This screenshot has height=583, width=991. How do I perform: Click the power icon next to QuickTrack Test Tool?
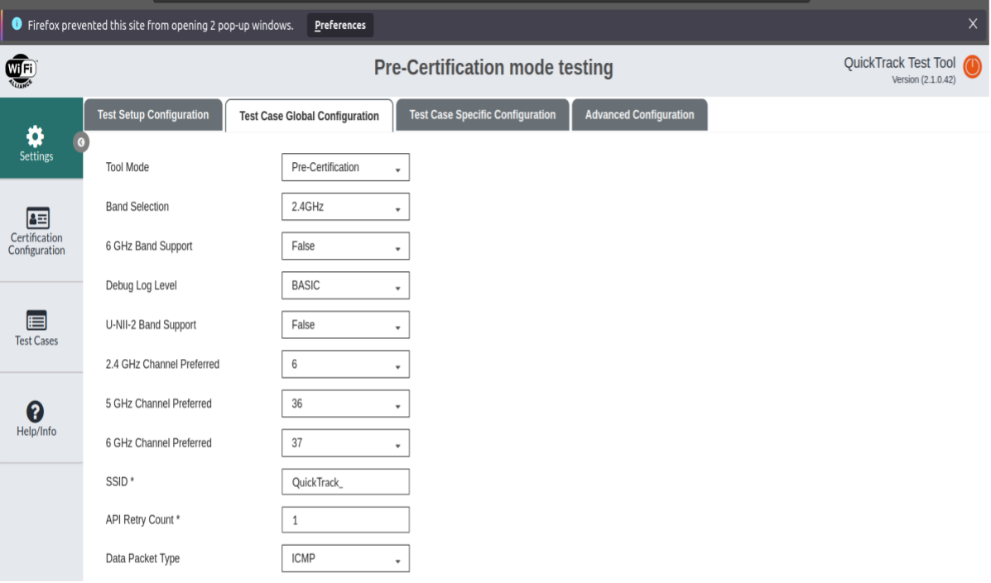point(972,67)
